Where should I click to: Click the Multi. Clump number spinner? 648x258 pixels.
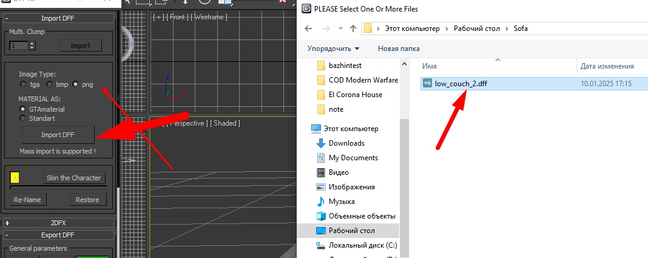click(32, 46)
